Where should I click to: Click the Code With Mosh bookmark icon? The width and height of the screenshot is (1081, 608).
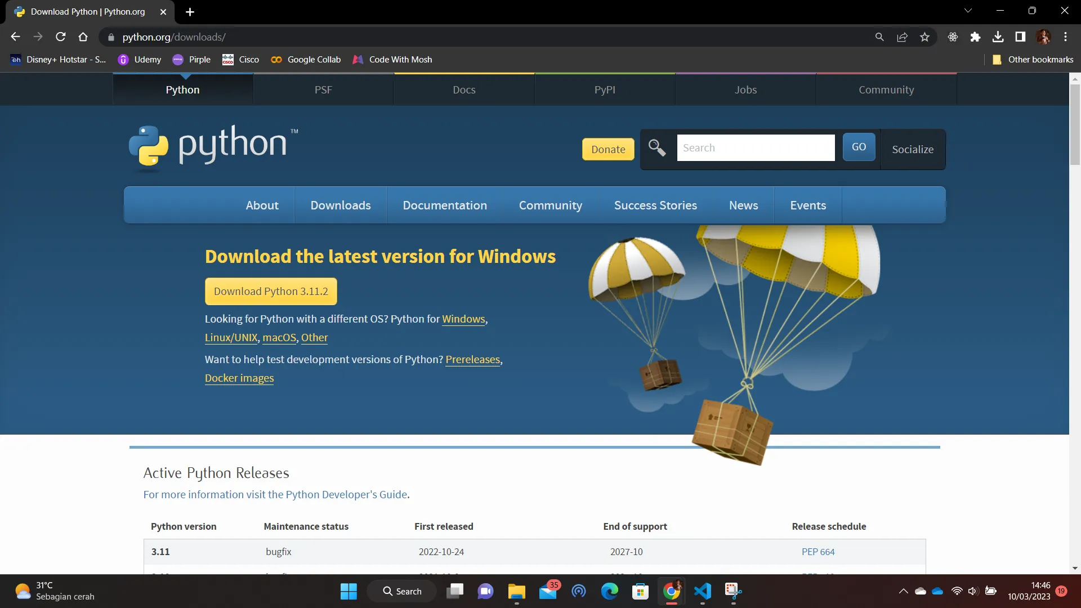(359, 59)
